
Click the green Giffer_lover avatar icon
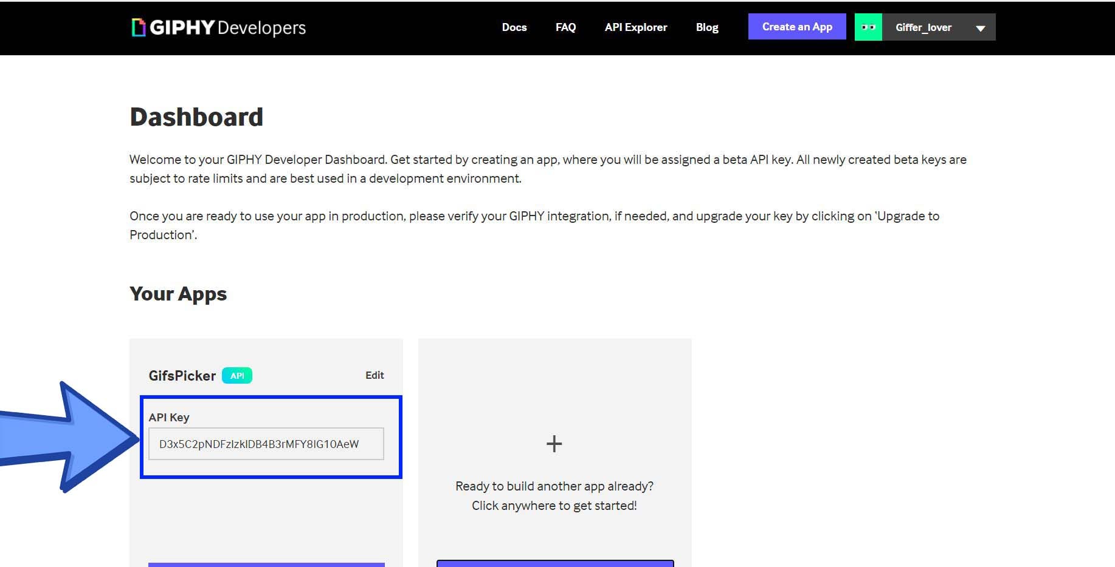[868, 27]
